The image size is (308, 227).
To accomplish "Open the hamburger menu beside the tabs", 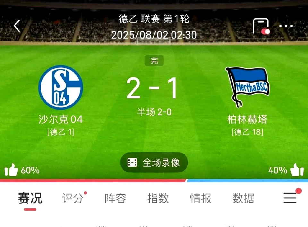I will 290,198.
